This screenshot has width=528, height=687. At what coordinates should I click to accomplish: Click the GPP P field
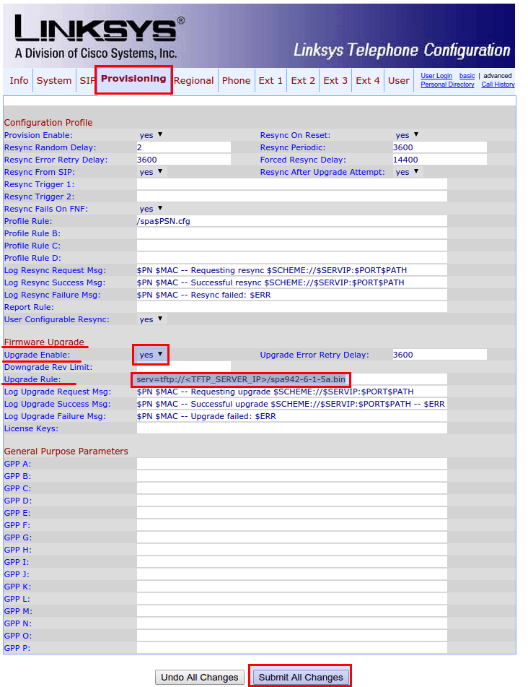point(292,647)
